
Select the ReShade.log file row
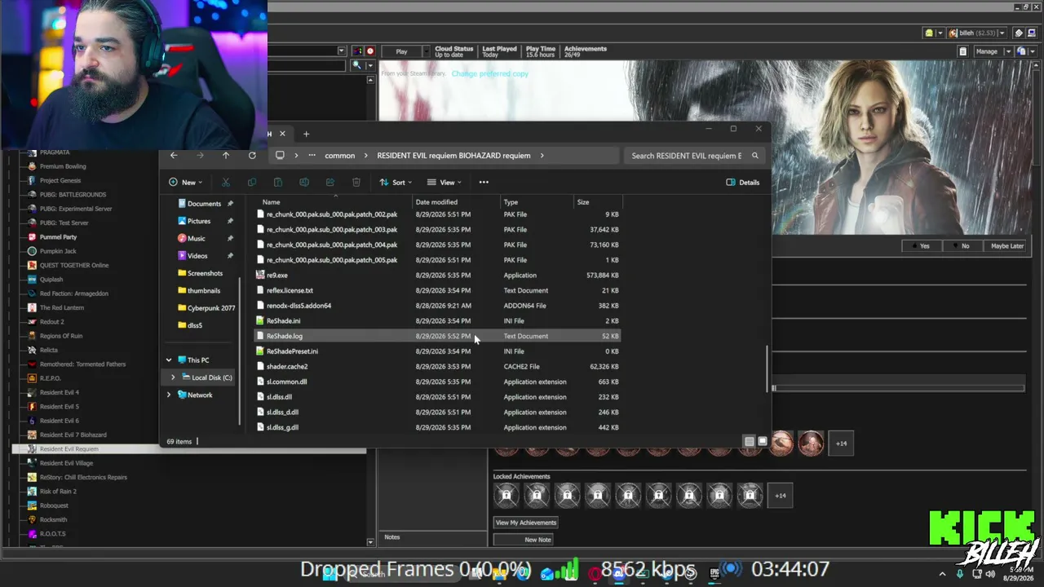pyautogui.click(x=439, y=336)
